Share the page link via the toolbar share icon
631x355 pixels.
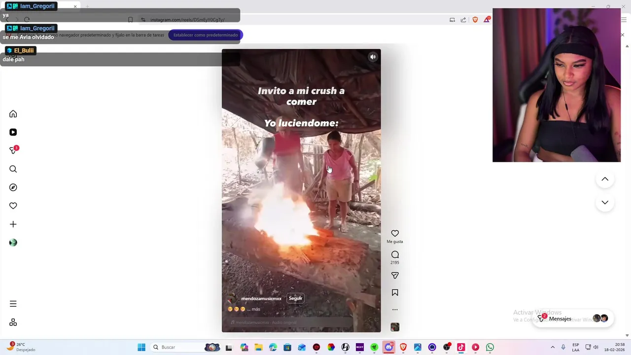(463, 20)
